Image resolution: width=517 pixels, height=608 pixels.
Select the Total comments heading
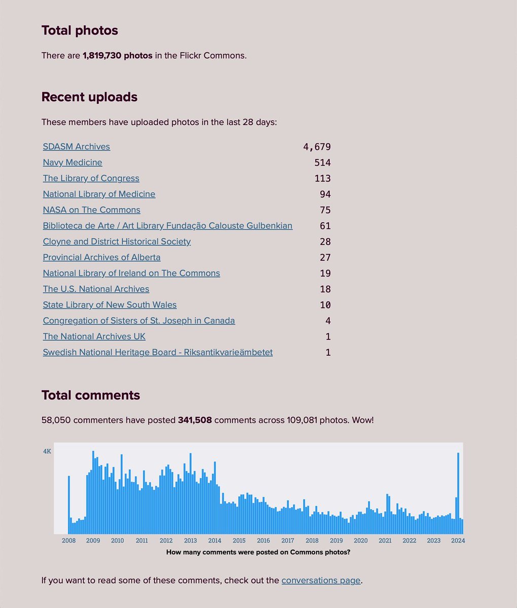coord(91,395)
